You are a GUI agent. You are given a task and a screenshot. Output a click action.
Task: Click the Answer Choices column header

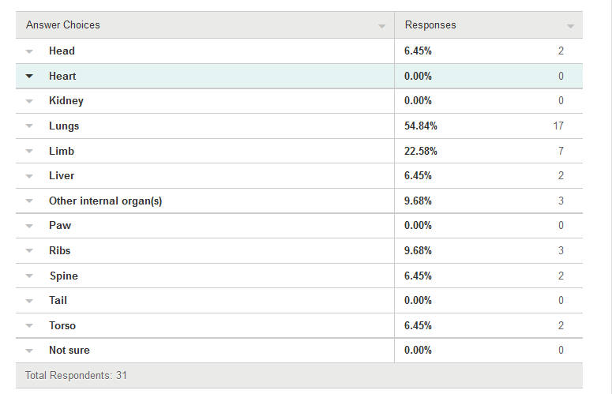click(x=63, y=25)
